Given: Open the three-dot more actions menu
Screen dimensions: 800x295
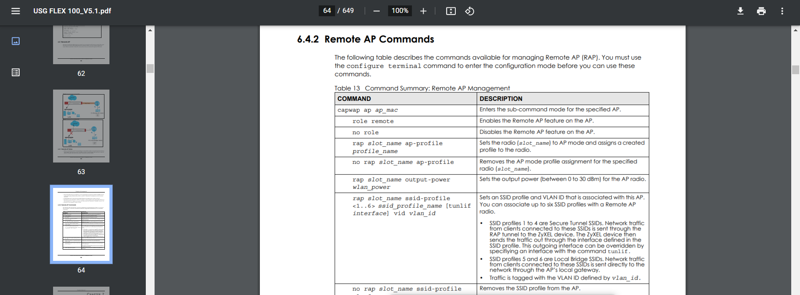Looking at the screenshot, I should (x=782, y=11).
